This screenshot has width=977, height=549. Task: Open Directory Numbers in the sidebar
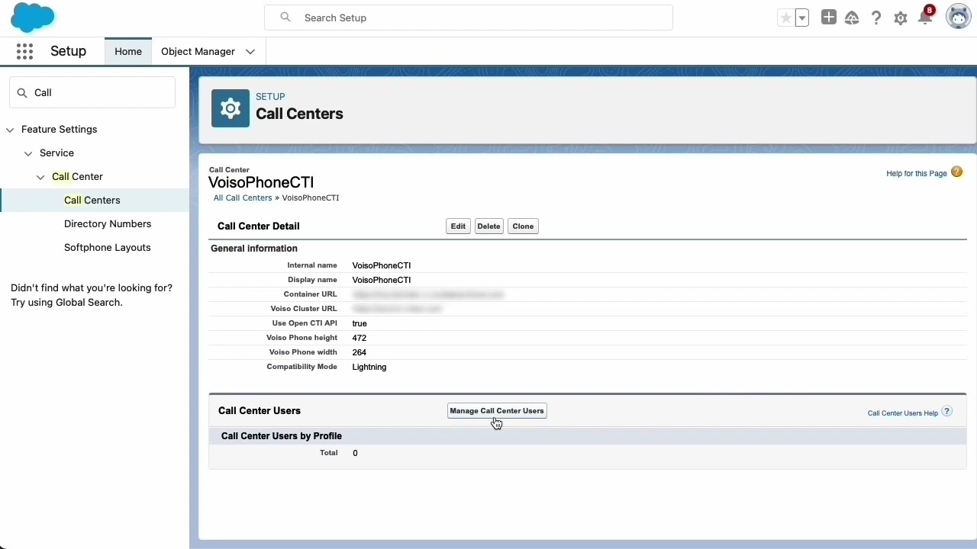click(108, 223)
